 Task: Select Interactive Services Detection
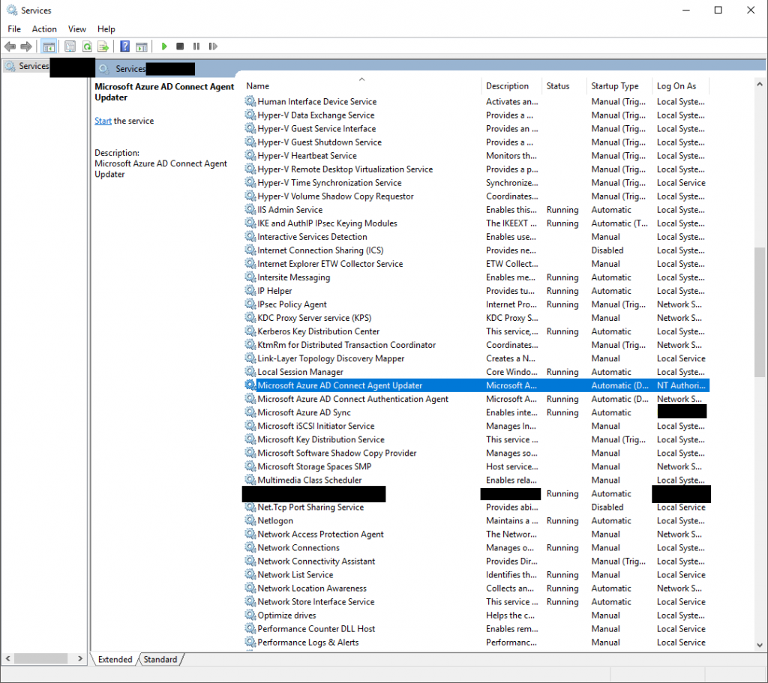click(476, 236)
